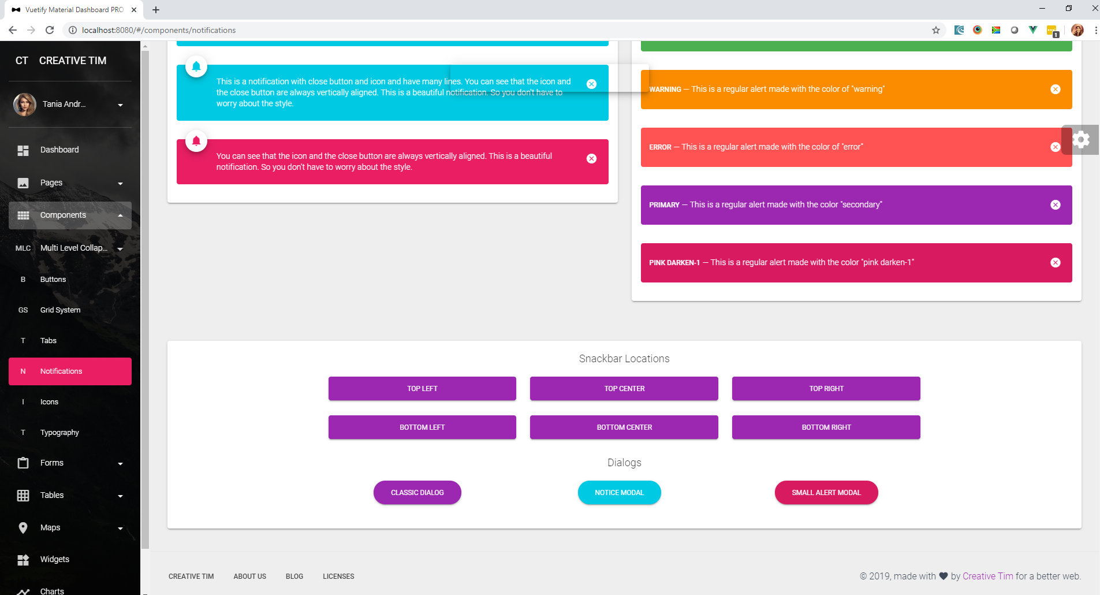This screenshot has width=1100, height=595.
Task: Click the Vue devtools extension icon
Action: point(1032,30)
